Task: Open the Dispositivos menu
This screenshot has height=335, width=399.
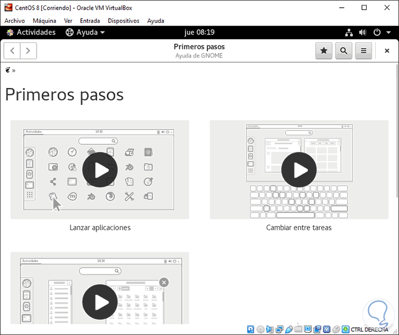Action: tap(124, 21)
